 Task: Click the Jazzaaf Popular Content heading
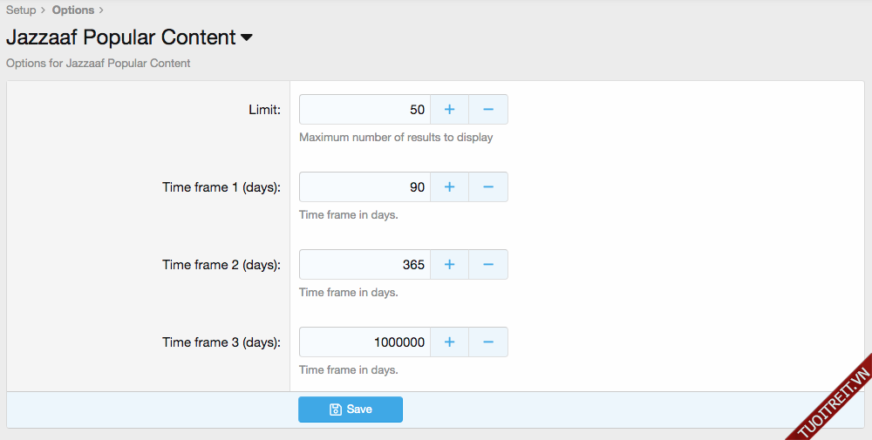coord(120,38)
